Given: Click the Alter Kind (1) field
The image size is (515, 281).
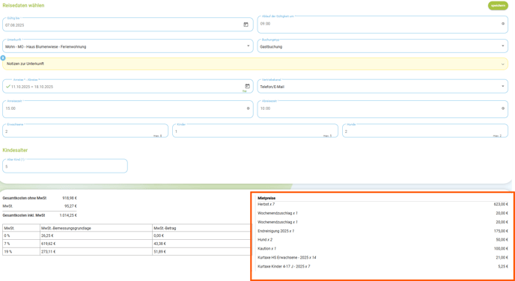Looking at the screenshot, I should (x=64, y=166).
